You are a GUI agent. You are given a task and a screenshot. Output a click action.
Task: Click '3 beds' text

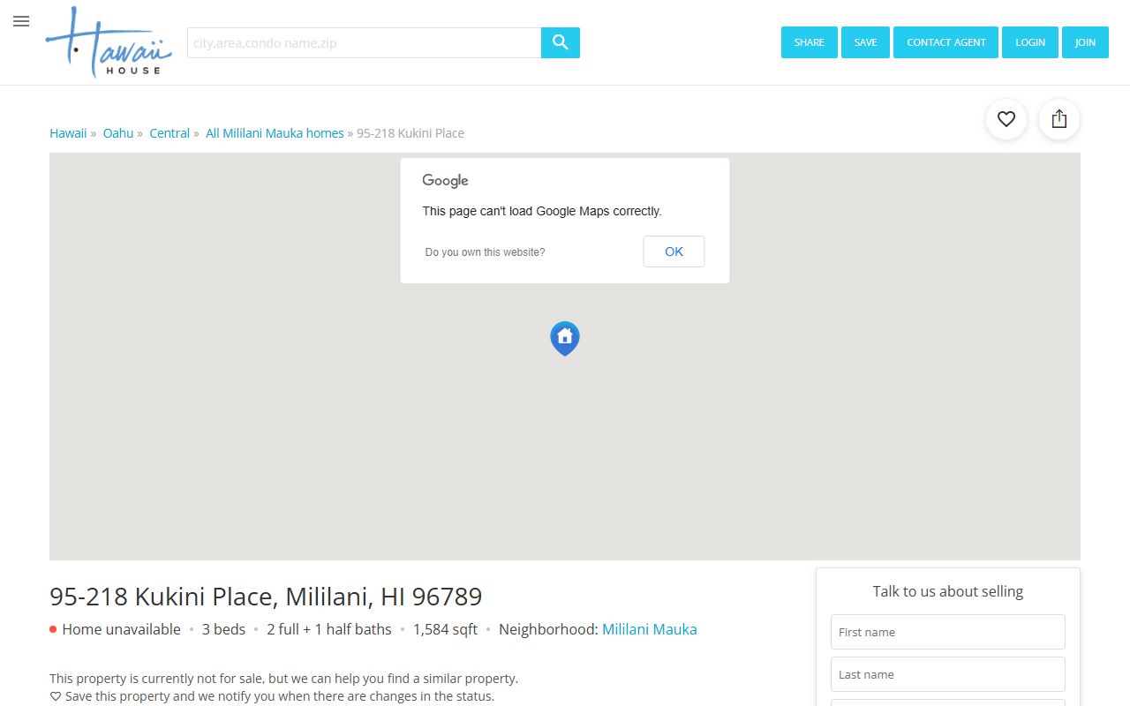(223, 629)
